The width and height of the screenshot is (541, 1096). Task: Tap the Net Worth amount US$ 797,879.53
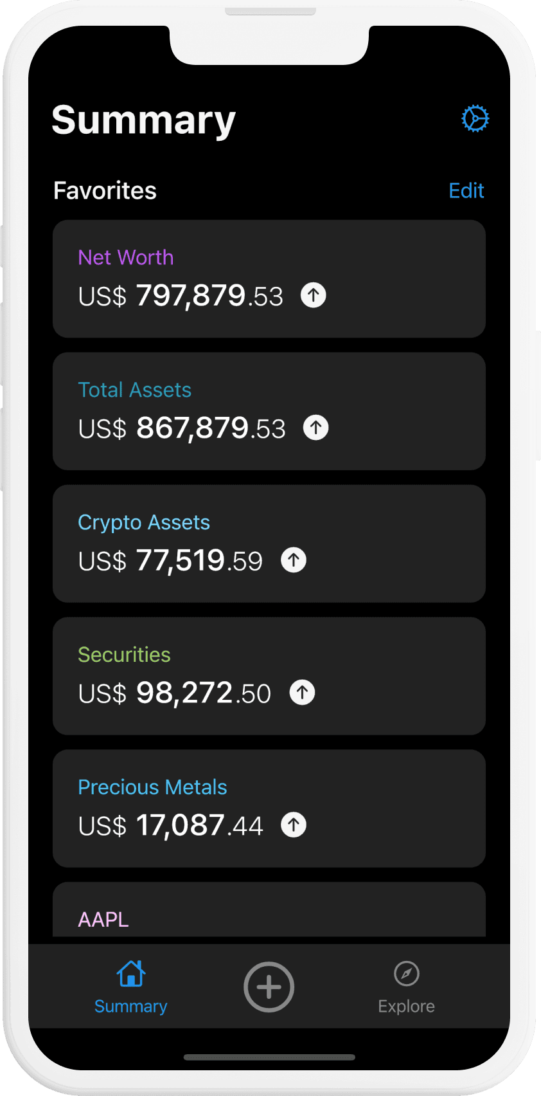tap(181, 297)
